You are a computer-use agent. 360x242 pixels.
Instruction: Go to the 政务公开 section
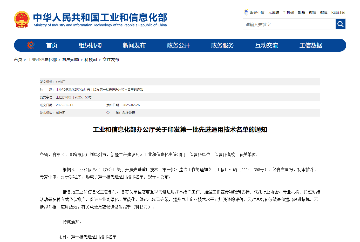point(178,45)
